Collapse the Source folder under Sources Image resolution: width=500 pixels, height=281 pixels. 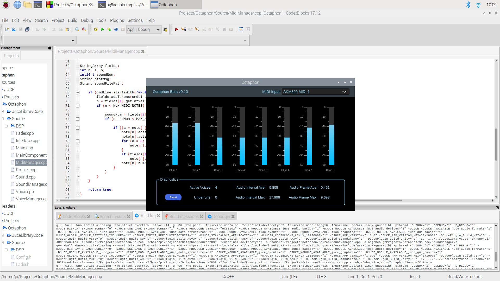click(2, 119)
